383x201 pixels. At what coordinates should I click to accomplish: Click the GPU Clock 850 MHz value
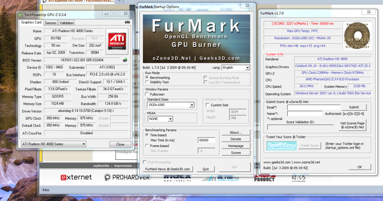53,118
